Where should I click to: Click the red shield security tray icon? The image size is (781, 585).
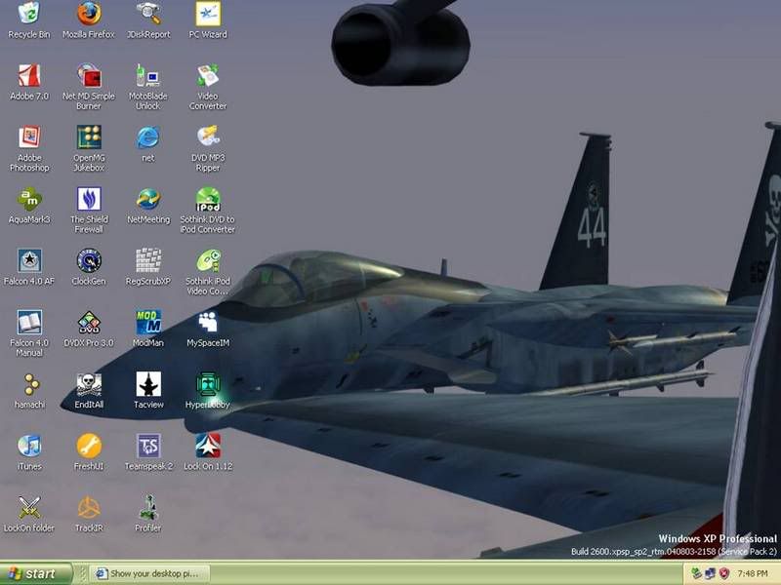pyautogui.click(x=724, y=574)
